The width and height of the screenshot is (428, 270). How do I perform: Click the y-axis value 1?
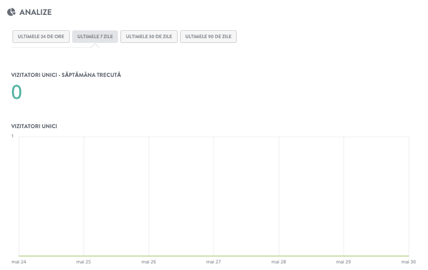pos(13,136)
